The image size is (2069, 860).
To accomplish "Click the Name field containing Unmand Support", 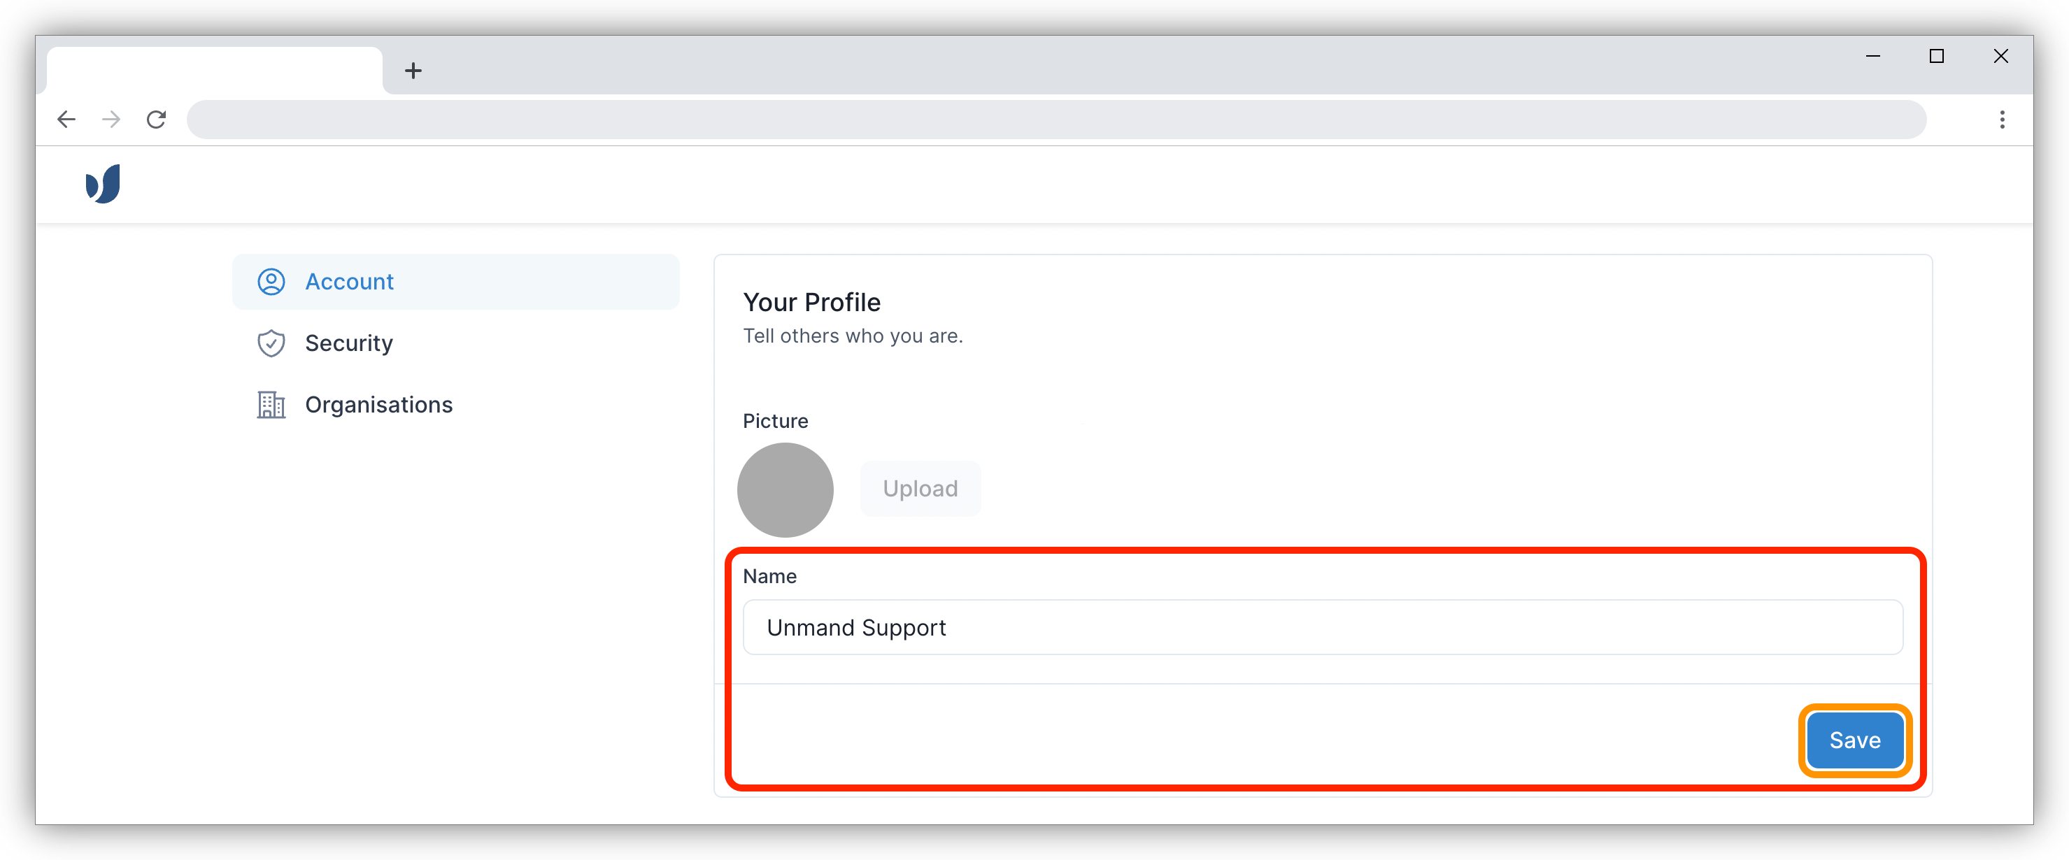I will pos(1322,627).
